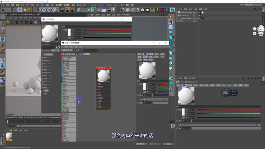Click the Render View clapperboard icon

click(62, 10)
